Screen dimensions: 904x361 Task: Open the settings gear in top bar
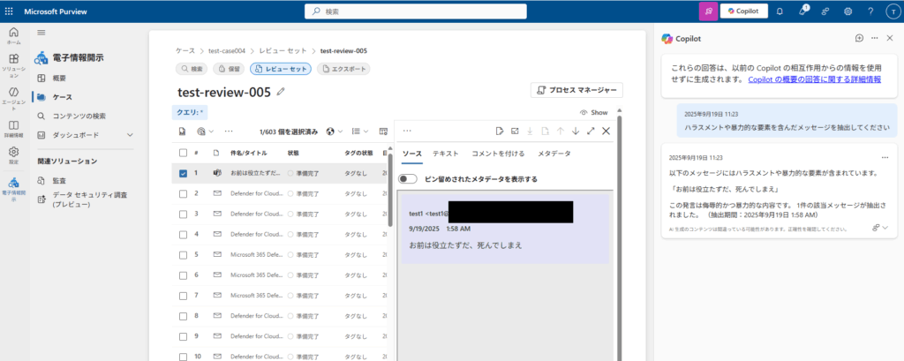(847, 11)
